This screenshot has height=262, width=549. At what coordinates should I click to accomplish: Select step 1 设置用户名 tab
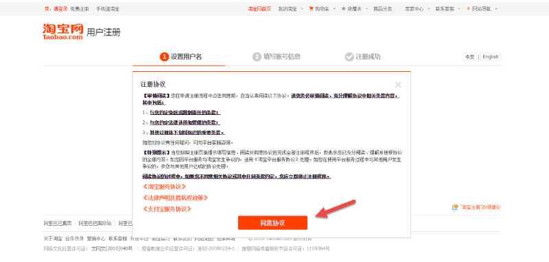pyautogui.click(x=180, y=57)
